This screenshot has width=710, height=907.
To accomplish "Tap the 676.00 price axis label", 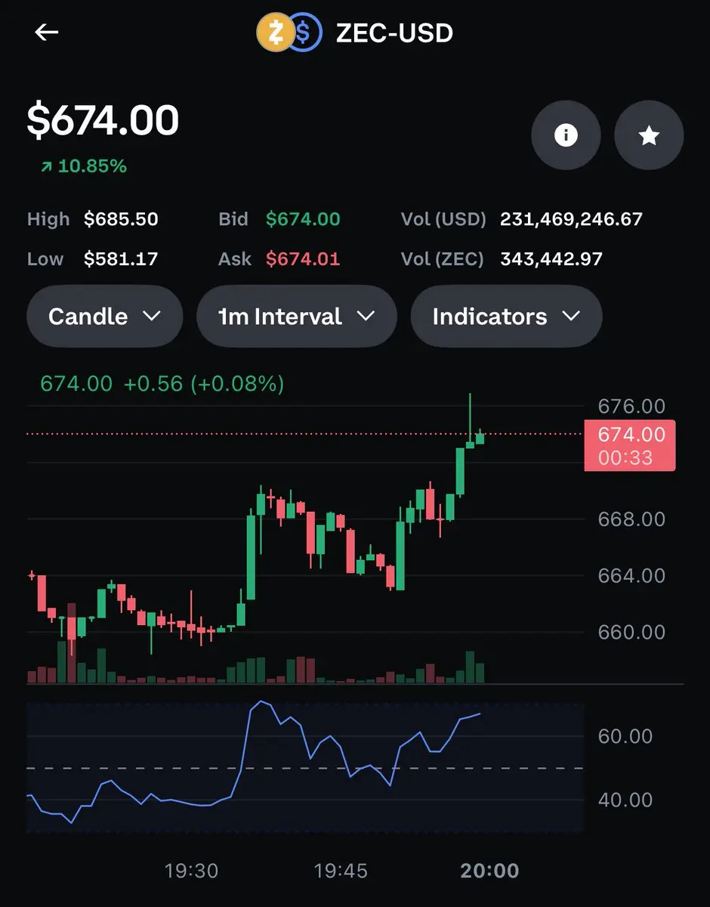I will pos(631,407).
